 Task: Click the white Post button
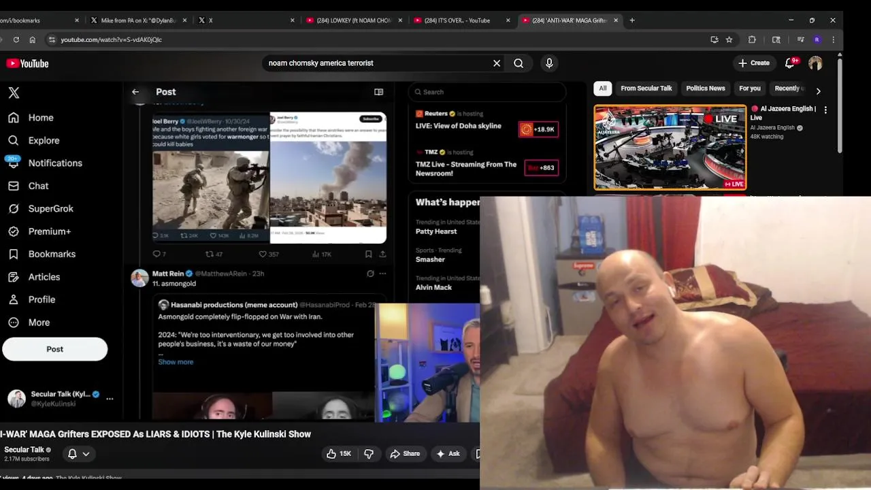(x=54, y=349)
